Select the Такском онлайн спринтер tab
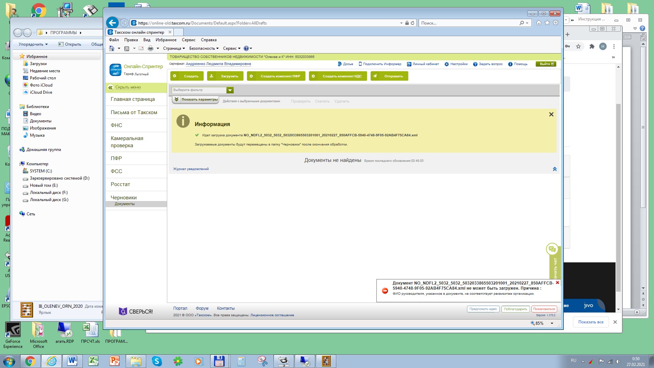 pyautogui.click(x=139, y=32)
